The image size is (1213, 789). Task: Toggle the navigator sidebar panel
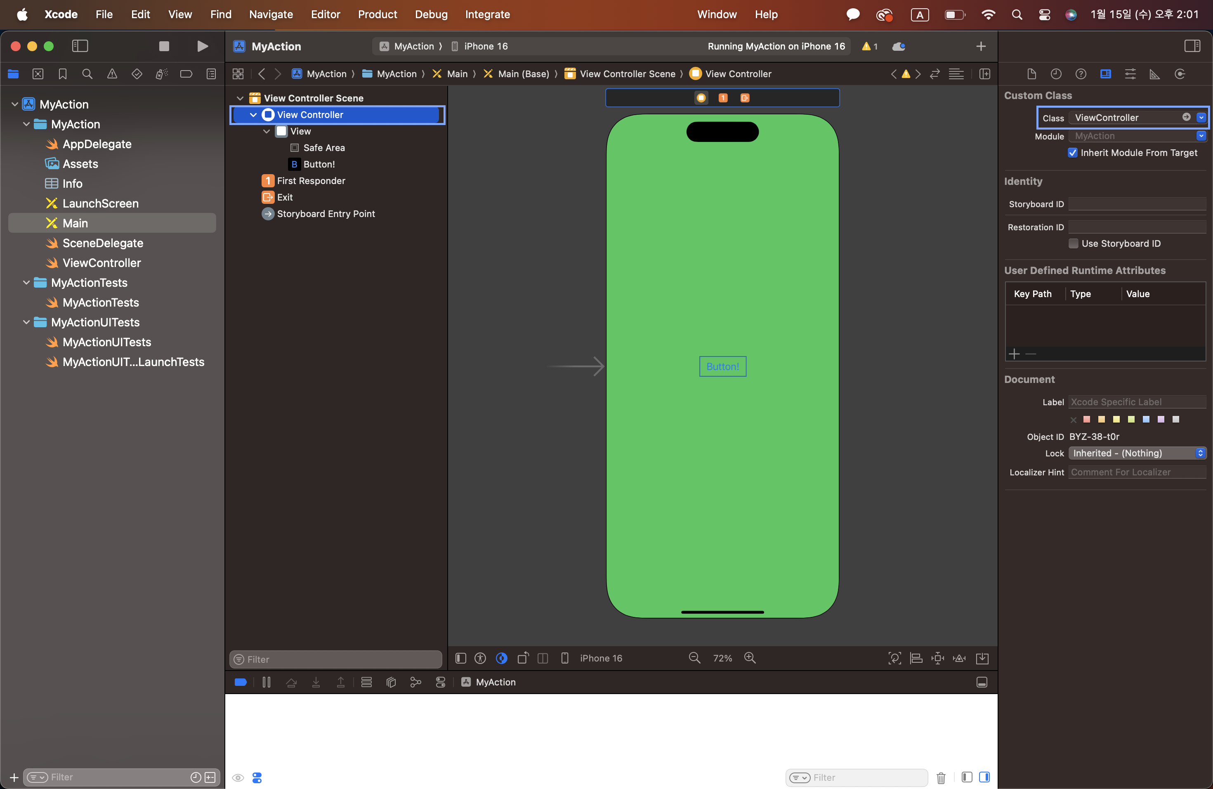click(x=80, y=46)
